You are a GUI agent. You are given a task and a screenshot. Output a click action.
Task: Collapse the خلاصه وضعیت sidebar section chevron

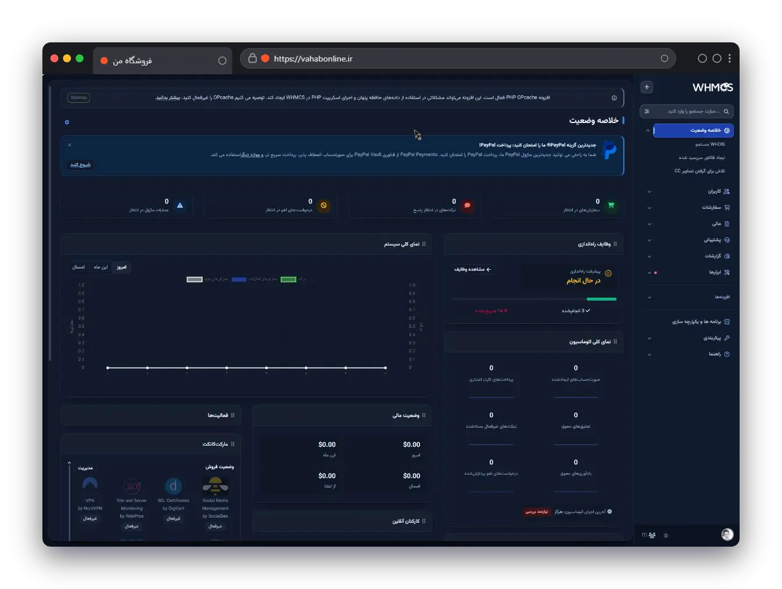coord(648,131)
